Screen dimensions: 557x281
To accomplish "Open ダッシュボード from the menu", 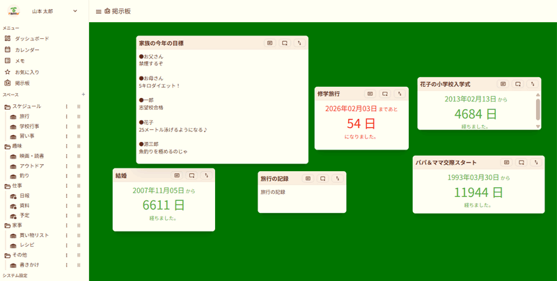I will click(31, 38).
